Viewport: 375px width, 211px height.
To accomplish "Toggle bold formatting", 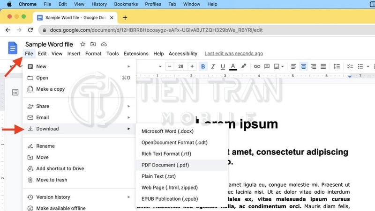I will tap(203, 66).
